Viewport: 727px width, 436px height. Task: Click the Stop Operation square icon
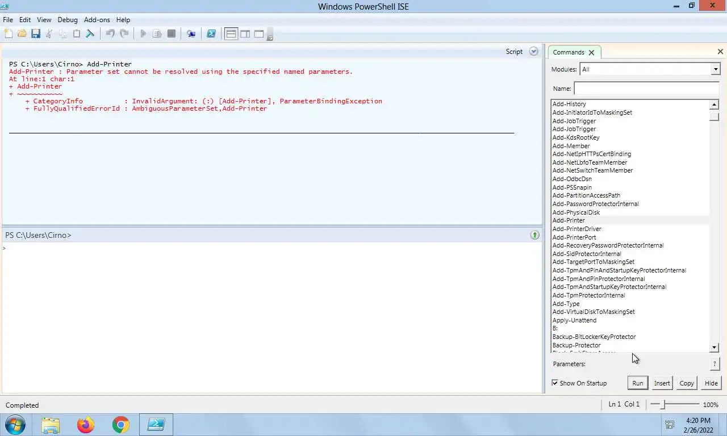(x=171, y=34)
